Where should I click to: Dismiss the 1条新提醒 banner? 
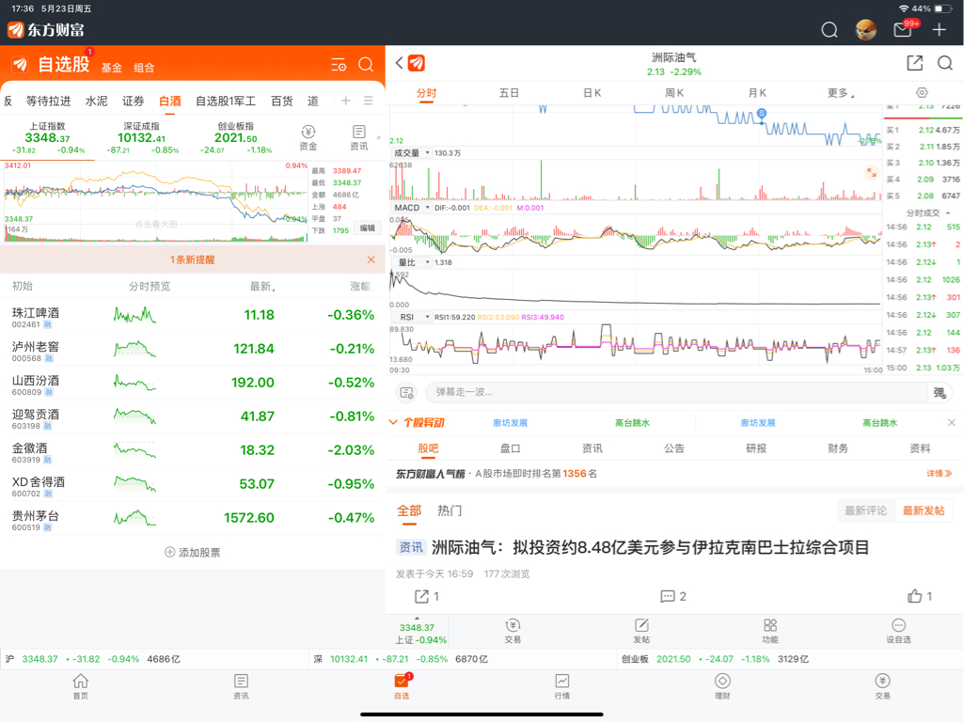pyautogui.click(x=371, y=259)
